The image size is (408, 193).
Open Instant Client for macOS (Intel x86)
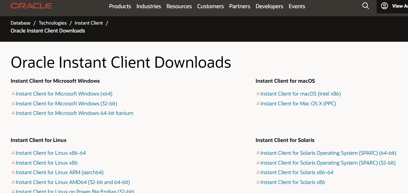(301, 94)
